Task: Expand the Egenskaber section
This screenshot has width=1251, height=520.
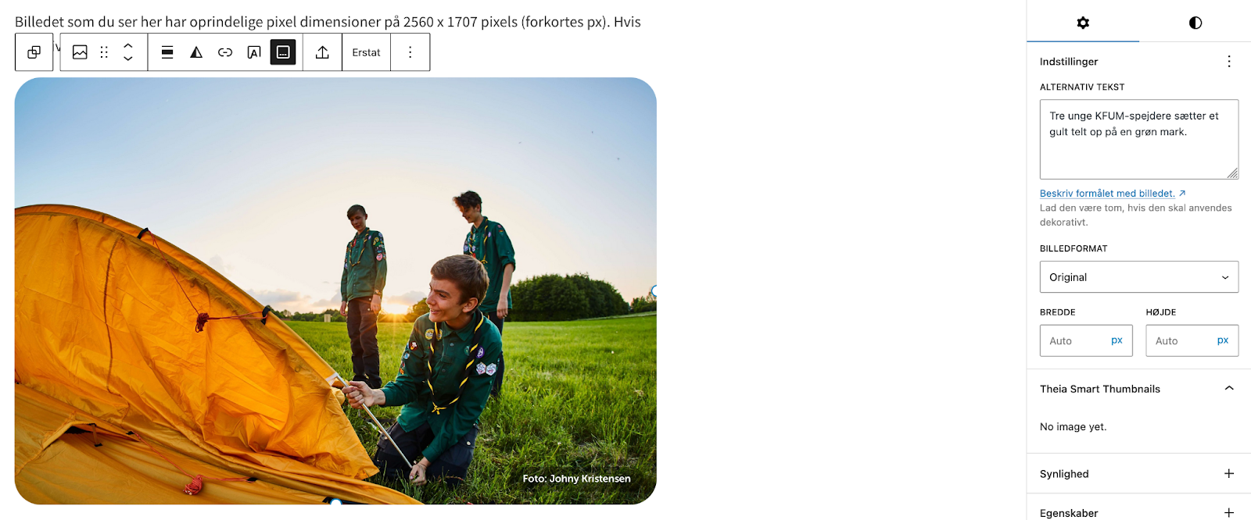Action: (x=1138, y=512)
